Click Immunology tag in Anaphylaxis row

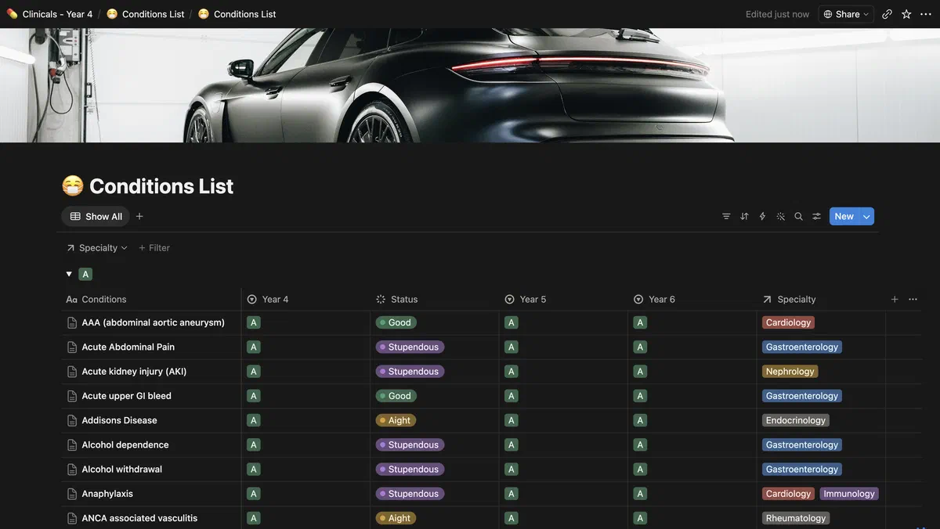849,494
